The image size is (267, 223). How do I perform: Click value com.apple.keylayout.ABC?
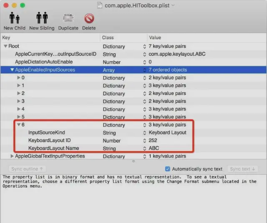[177, 54]
